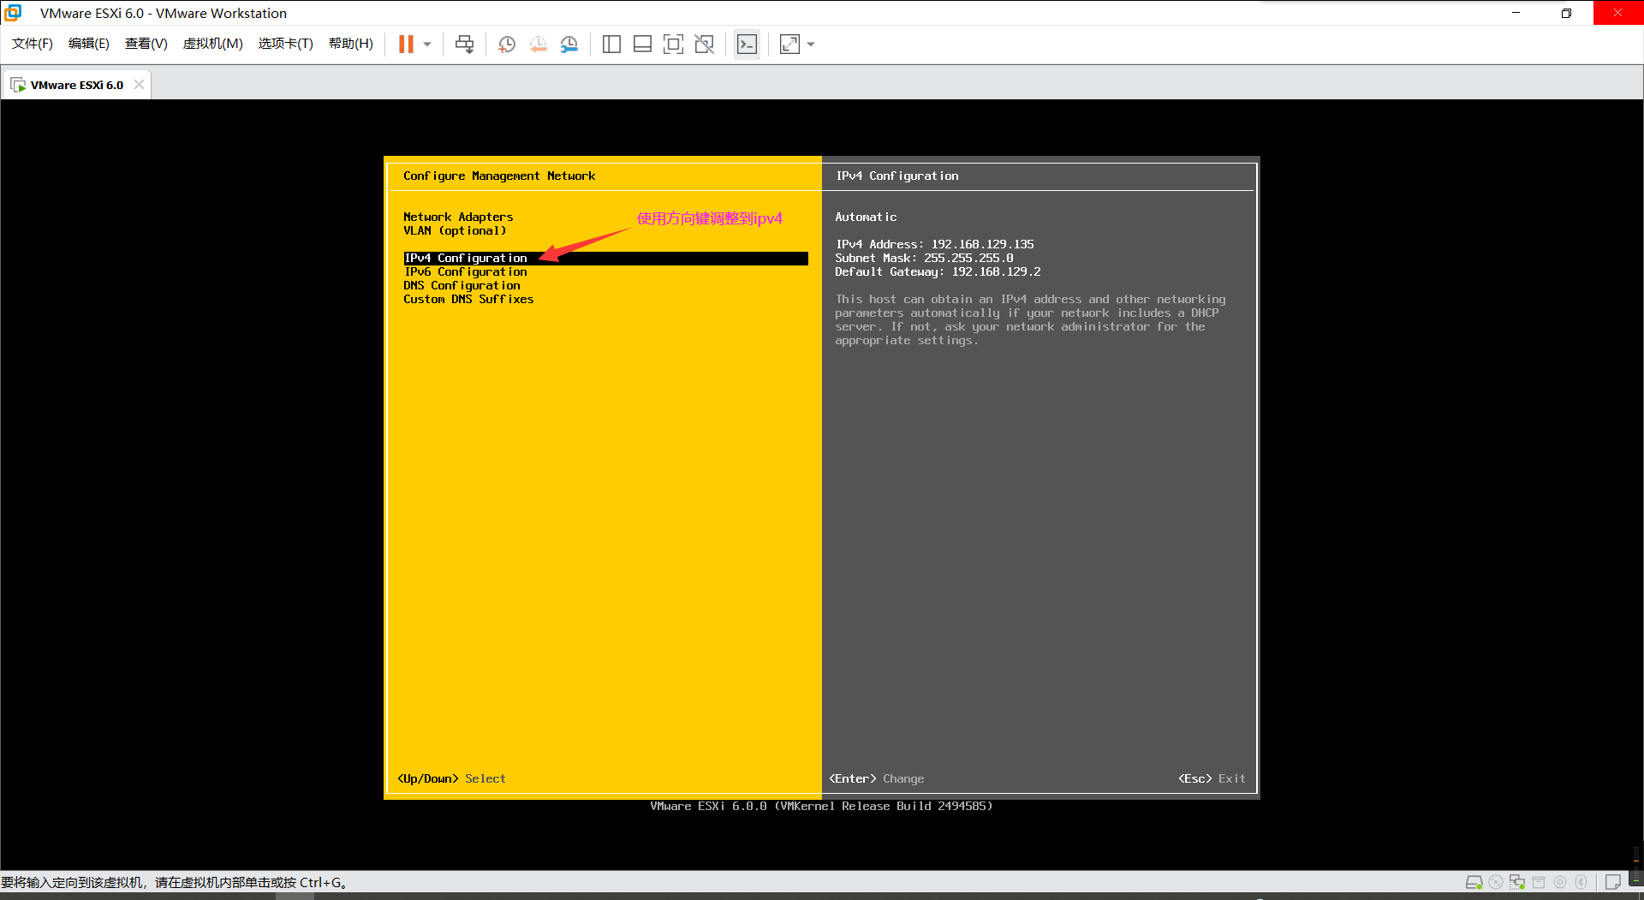The image size is (1644, 900).
Task: Select Network Adapters in ESXi menu
Action: pyautogui.click(x=458, y=218)
